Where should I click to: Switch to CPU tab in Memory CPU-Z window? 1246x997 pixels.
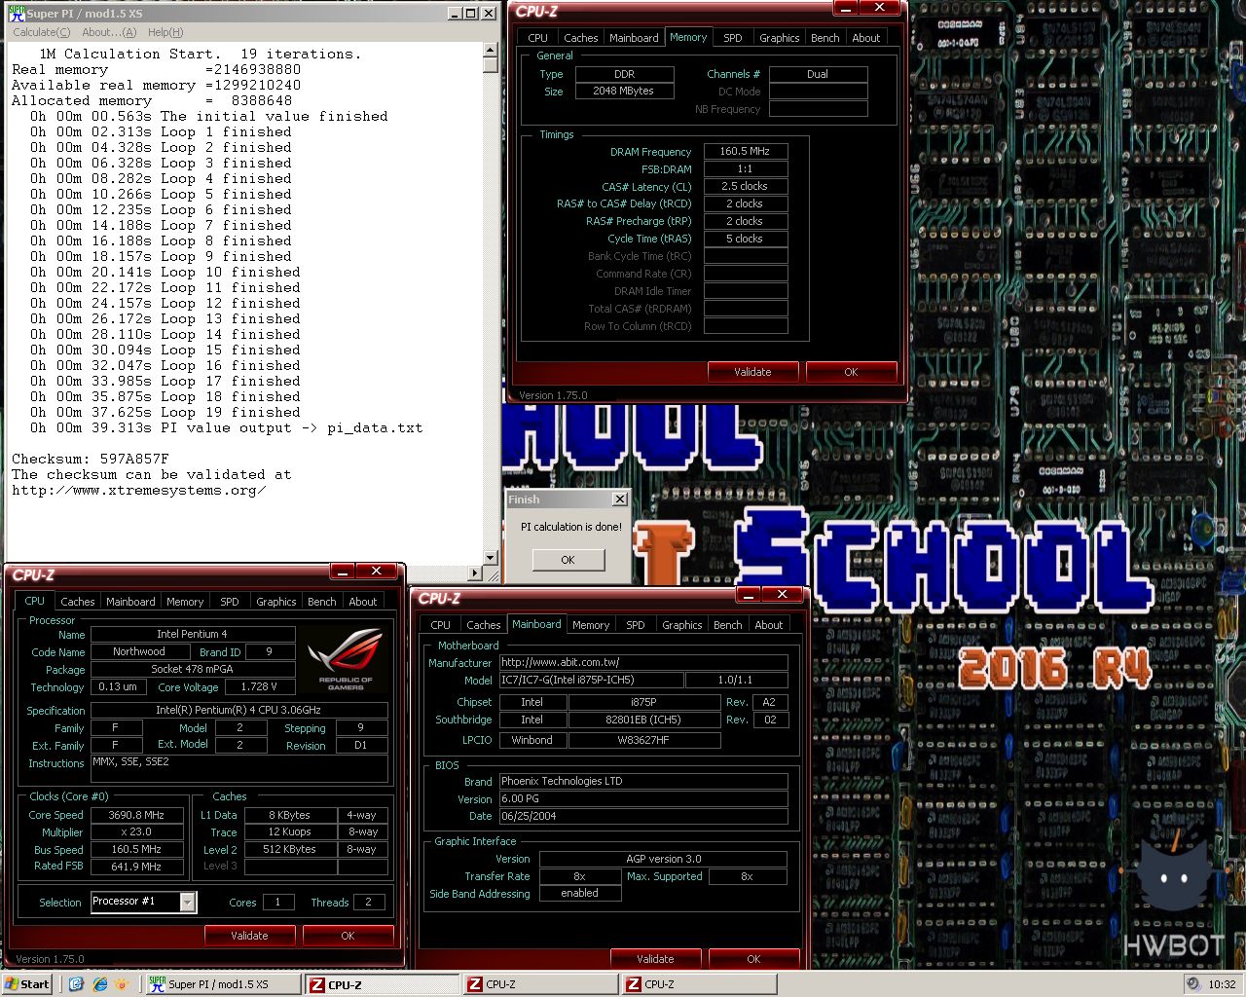pyautogui.click(x=537, y=38)
